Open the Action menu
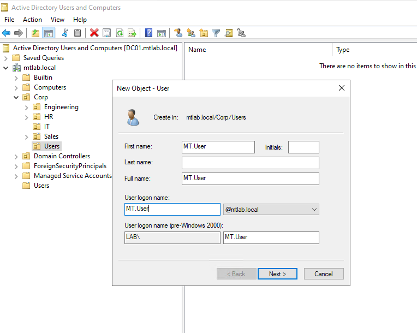 [32, 20]
